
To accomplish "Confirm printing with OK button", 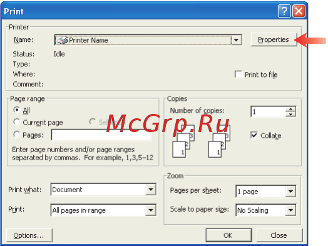I will (x=228, y=235).
